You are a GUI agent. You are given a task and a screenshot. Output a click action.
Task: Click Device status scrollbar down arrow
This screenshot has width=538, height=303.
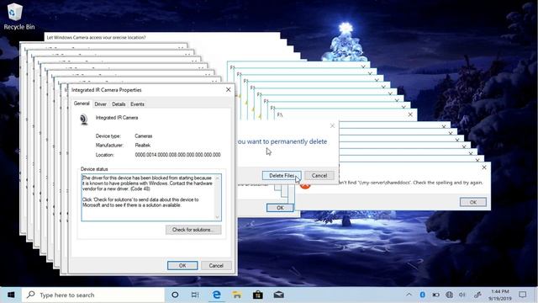pos(217,217)
